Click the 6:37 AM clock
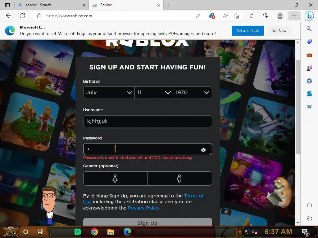The height and width of the screenshot is (238, 318). (x=278, y=232)
